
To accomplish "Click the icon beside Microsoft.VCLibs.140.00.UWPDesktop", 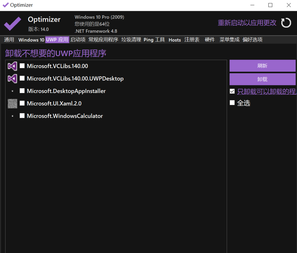I will 12,78.
